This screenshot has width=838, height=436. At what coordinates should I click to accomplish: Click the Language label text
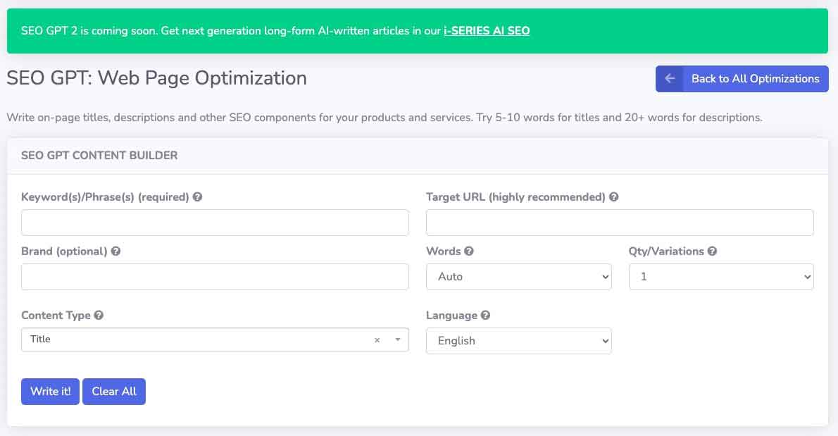pos(451,316)
